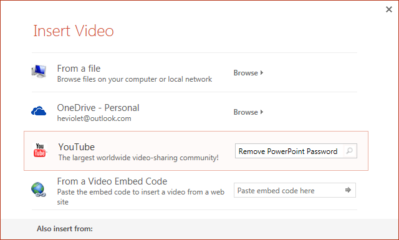Image resolution: width=399 pixels, height=240 pixels.
Task: Click the largest worldwide video-sharing community text
Action: coord(138,158)
